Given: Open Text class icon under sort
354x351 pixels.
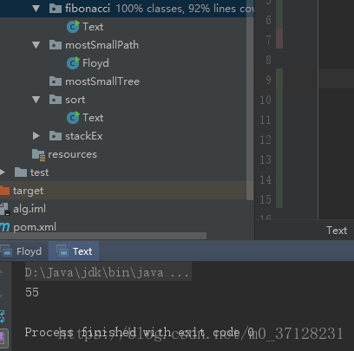Looking at the screenshot, I should click(x=73, y=118).
